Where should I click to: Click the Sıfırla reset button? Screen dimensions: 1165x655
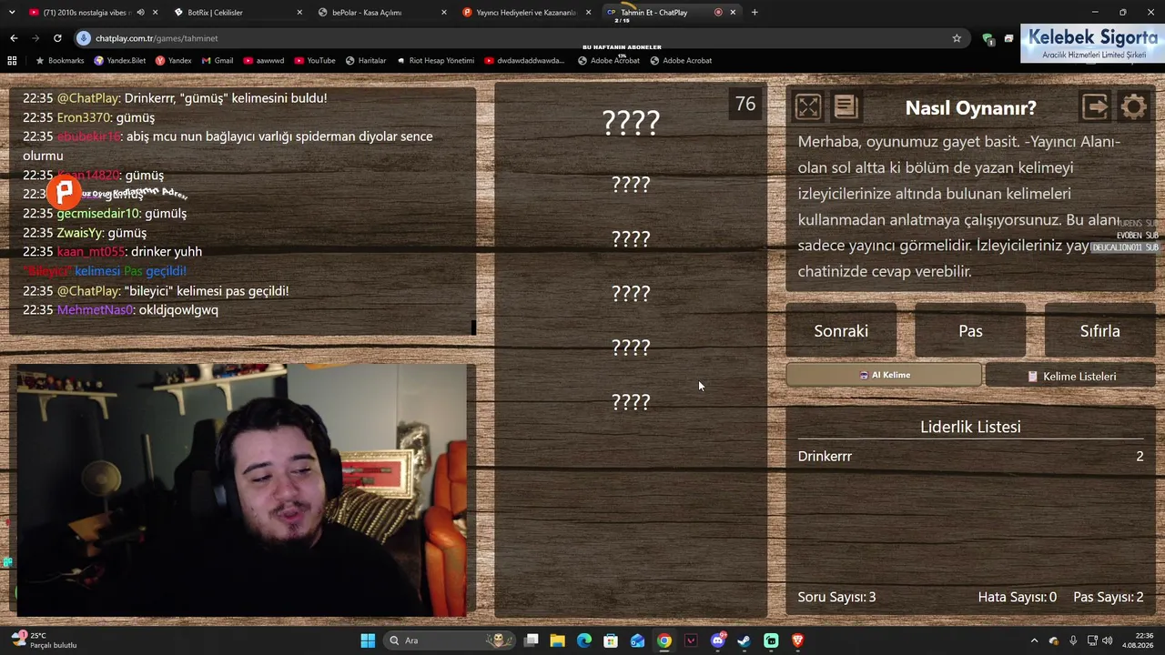coord(1099,331)
